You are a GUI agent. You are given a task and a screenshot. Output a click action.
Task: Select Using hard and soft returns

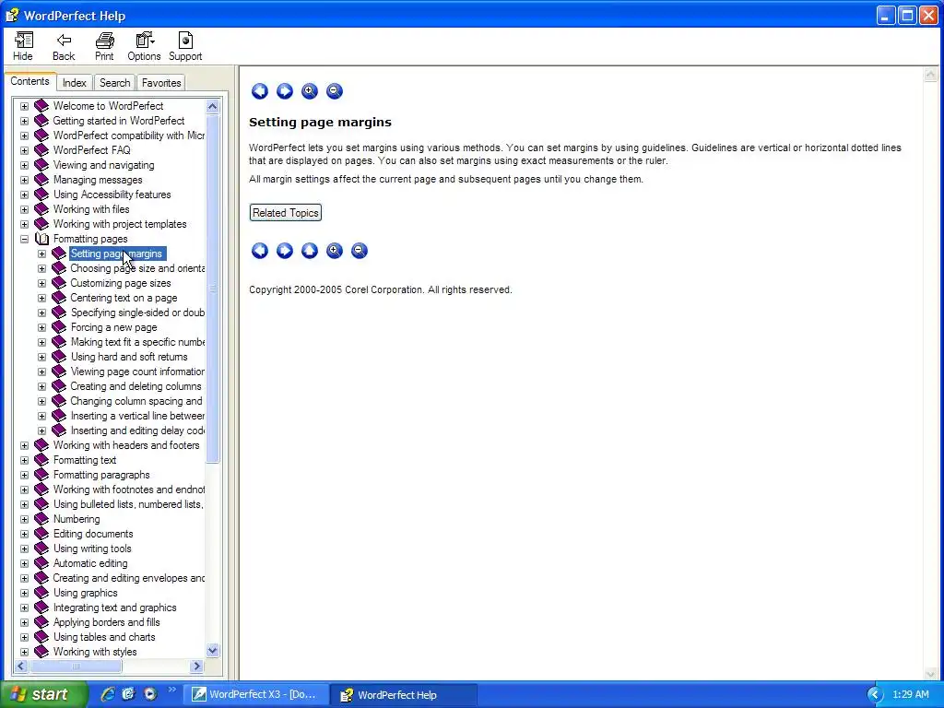[x=129, y=357]
